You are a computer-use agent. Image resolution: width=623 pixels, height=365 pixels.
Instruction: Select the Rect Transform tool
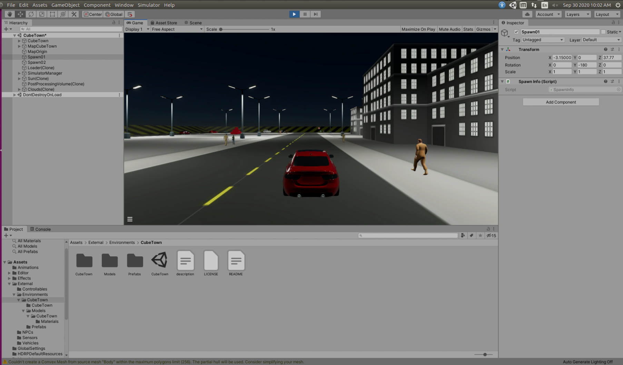tap(52, 14)
